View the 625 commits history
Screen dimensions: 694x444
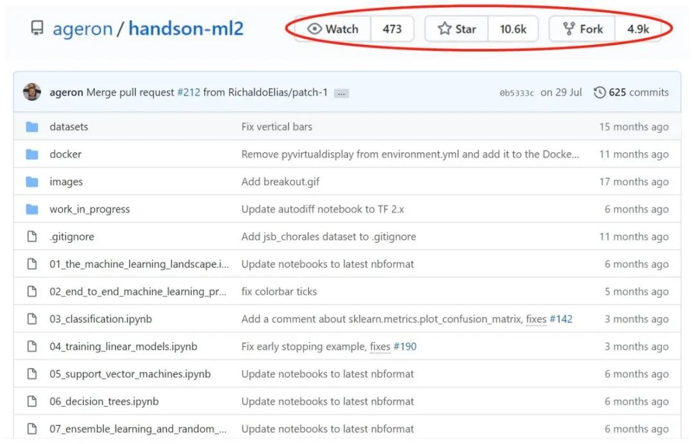pos(639,93)
